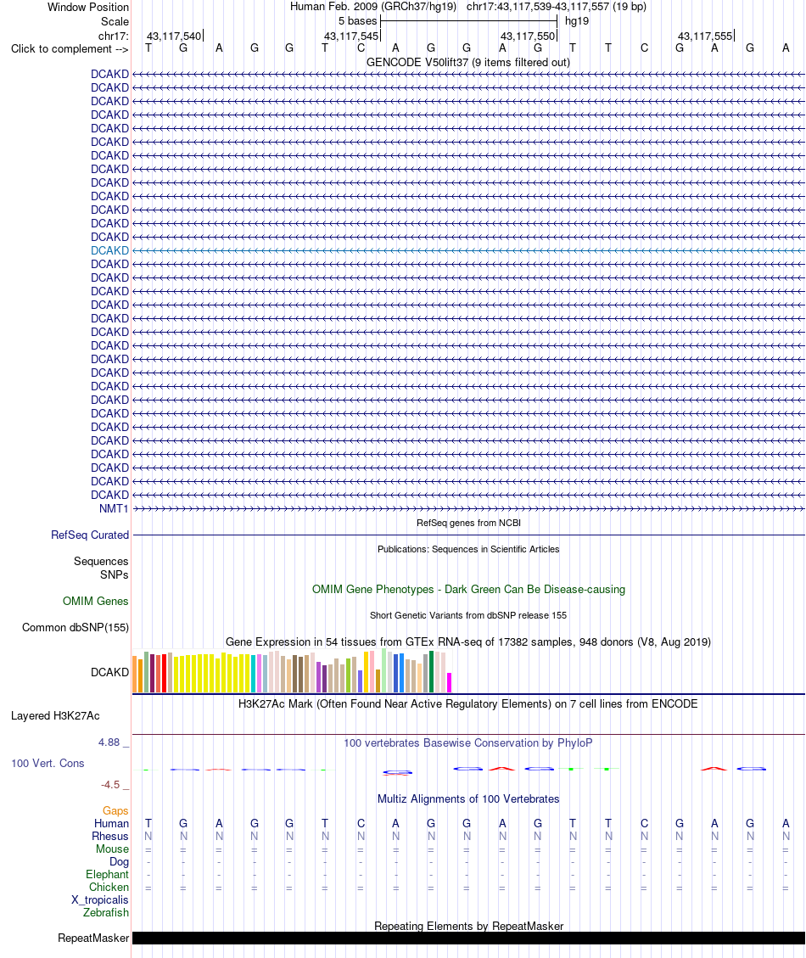806x958 pixels.
Task: Click the Elephant alignment row label
Action: coord(107,874)
